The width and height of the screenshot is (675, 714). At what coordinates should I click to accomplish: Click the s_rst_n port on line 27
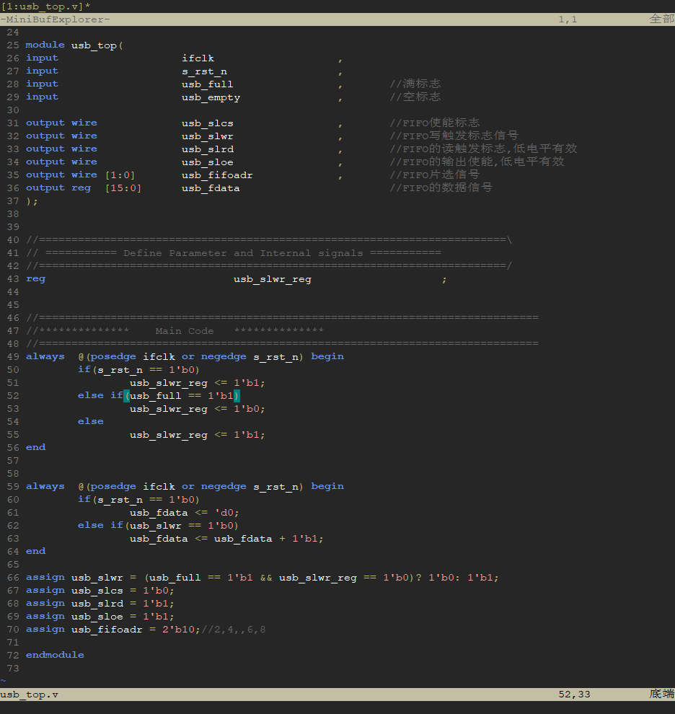(x=205, y=71)
